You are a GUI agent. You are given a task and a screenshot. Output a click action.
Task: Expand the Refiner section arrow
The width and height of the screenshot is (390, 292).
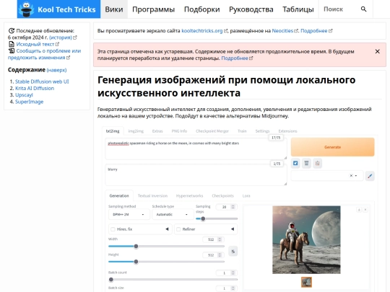233,229
